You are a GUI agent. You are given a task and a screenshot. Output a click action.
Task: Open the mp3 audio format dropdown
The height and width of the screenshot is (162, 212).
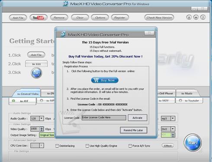point(173,118)
